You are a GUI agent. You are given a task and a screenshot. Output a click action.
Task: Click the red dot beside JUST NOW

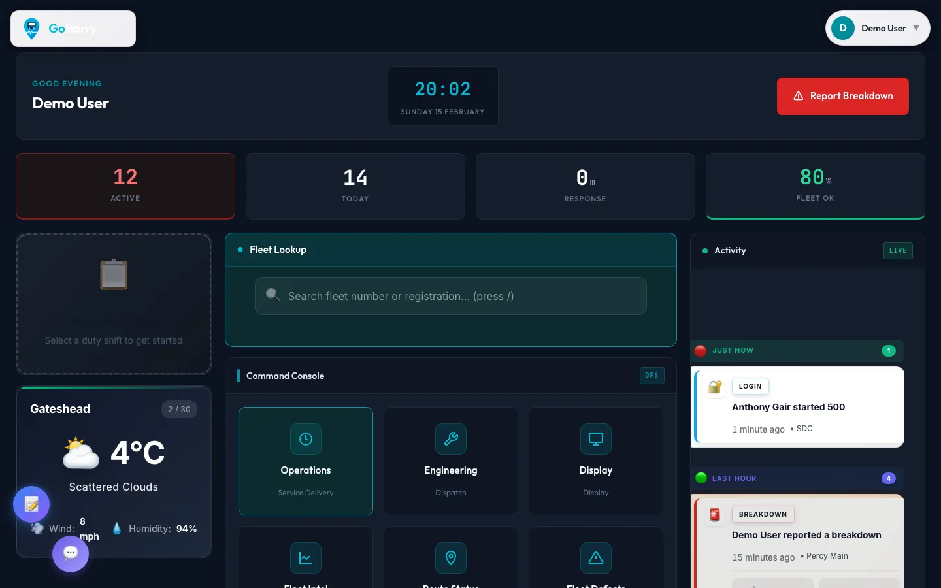(701, 351)
